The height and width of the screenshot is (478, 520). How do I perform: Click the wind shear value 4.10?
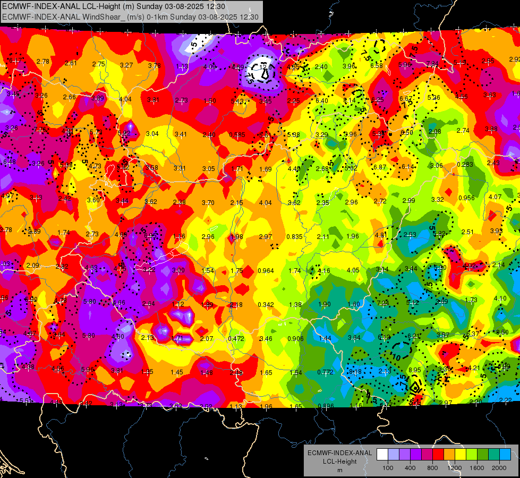tap(500, 298)
